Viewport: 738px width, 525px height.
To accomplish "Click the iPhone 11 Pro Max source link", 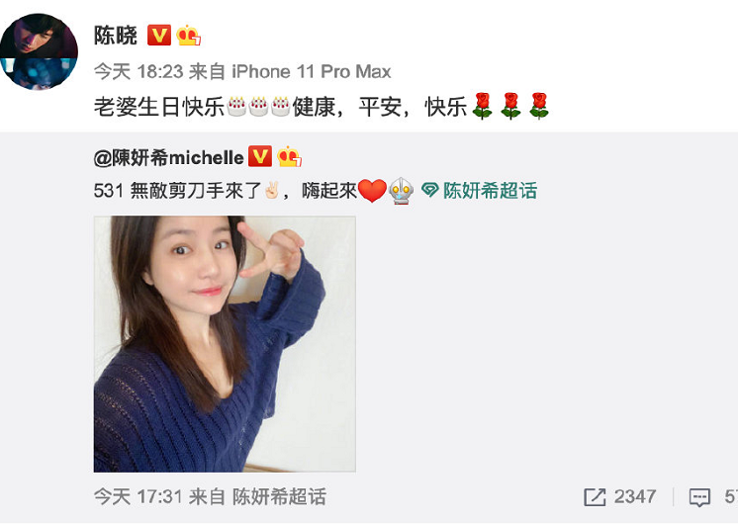I will pyautogui.click(x=311, y=71).
